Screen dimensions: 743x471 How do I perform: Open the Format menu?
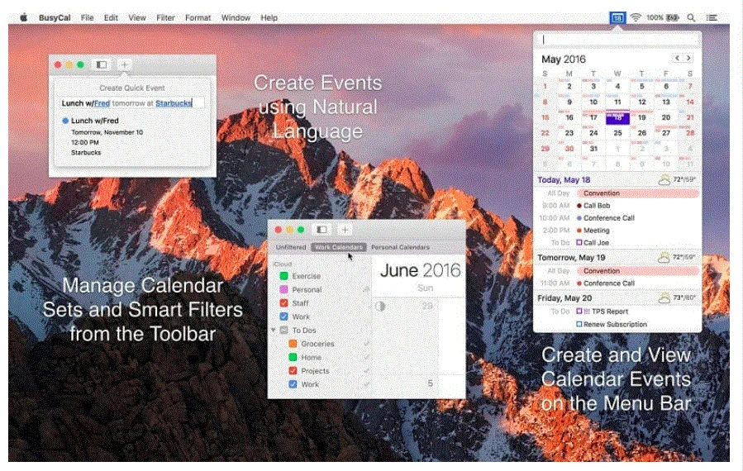click(198, 17)
